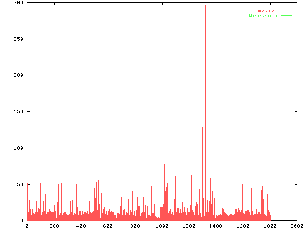Screen dimensions: 306x229
Task: Click the "threshold" legend label
Action: click(262, 16)
